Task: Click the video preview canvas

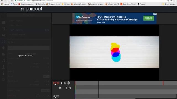Action: (114, 52)
